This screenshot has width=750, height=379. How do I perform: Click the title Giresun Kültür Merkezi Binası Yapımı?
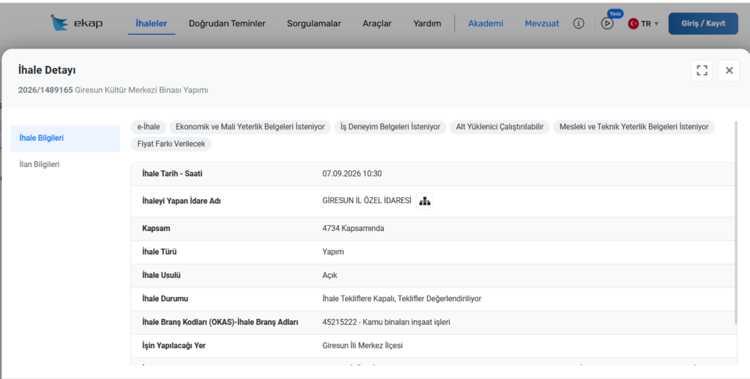click(x=141, y=90)
